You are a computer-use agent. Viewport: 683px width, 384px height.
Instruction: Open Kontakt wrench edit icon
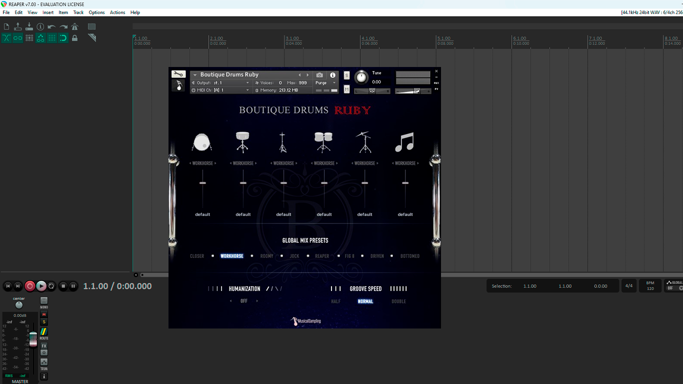(178, 74)
